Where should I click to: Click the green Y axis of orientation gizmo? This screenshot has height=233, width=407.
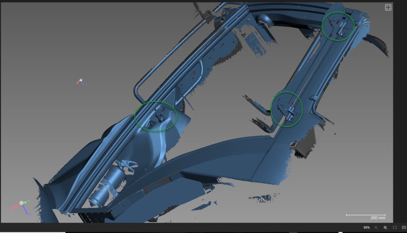pos(27,202)
